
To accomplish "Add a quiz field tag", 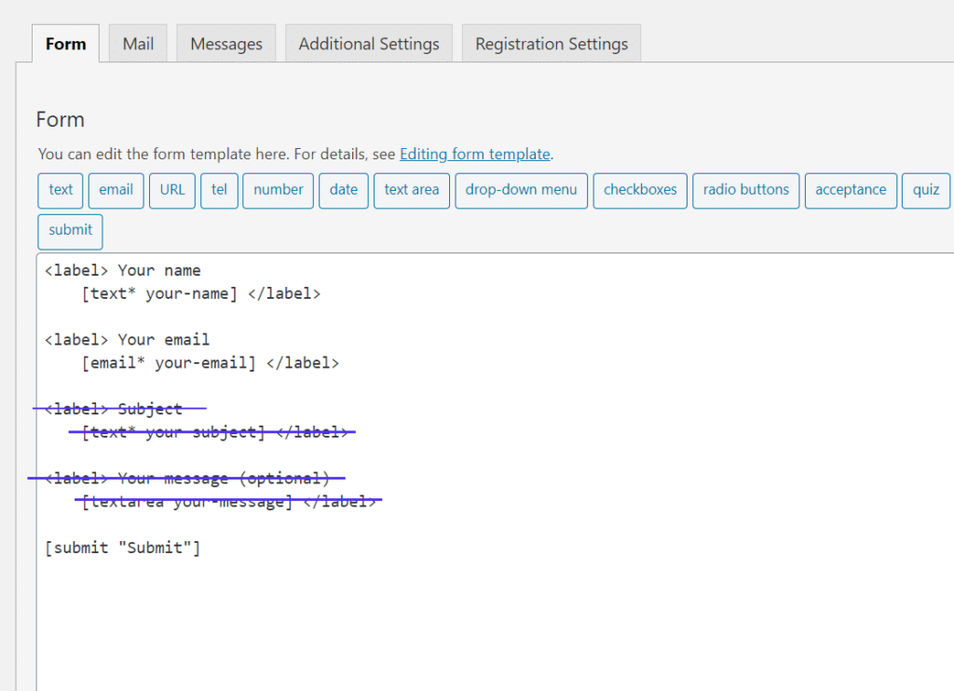I will coord(926,190).
